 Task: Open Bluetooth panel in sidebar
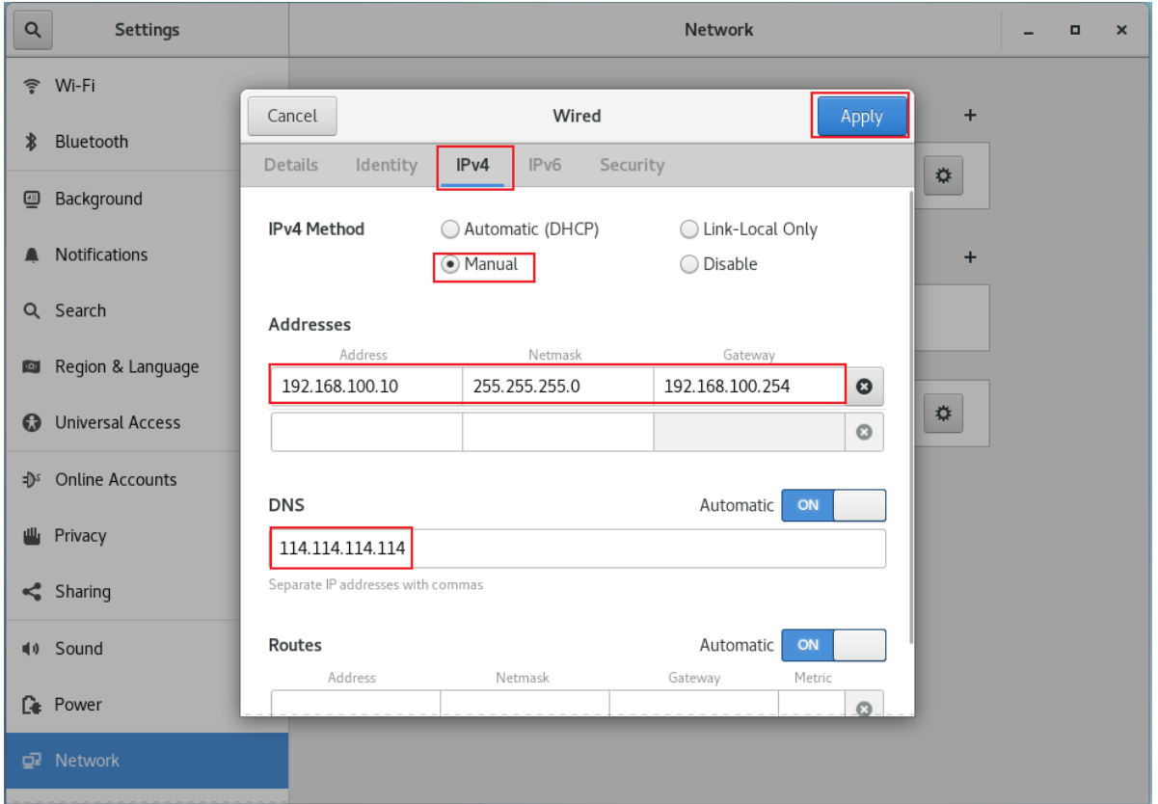coord(147,142)
